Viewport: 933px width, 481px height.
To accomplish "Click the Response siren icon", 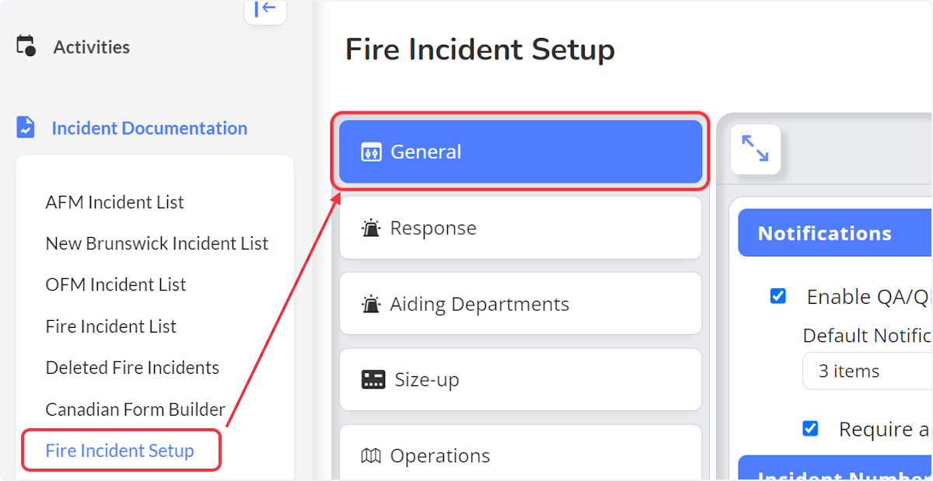I will click(371, 228).
